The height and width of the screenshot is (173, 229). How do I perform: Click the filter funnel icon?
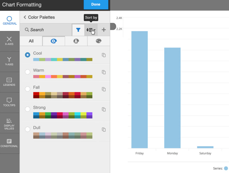point(78,30)
